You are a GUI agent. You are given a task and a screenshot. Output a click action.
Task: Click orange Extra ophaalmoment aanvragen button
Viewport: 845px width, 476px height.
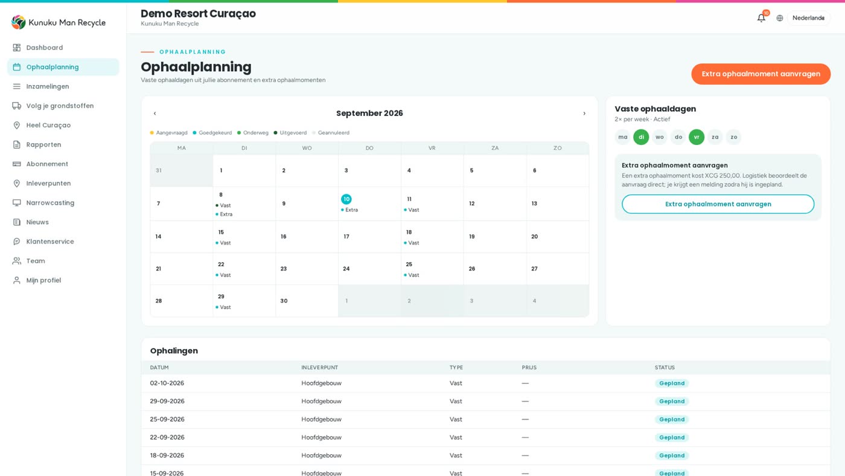pos(760,74)
